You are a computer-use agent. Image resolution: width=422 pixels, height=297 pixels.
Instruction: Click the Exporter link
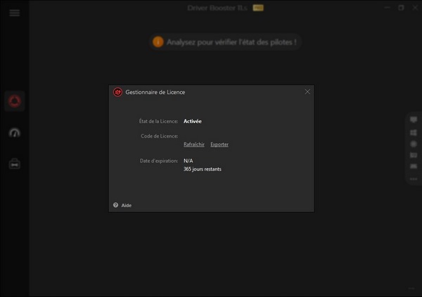click(219, 145)
